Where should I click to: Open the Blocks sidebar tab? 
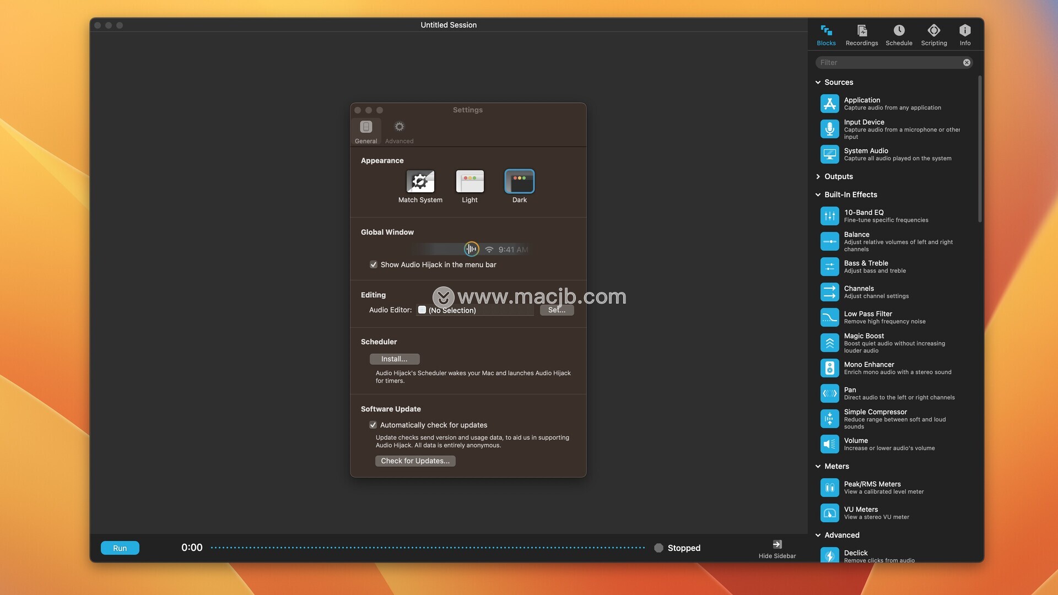coord(826,35)
